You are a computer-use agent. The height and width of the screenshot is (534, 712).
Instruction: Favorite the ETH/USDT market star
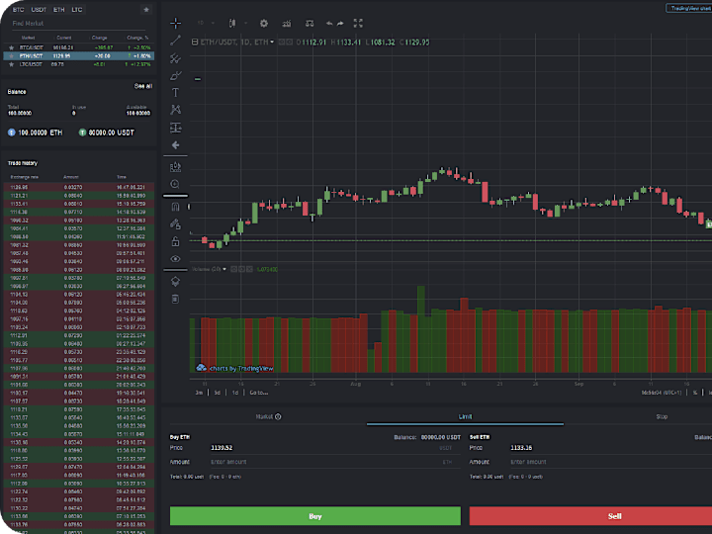(11, 56)
